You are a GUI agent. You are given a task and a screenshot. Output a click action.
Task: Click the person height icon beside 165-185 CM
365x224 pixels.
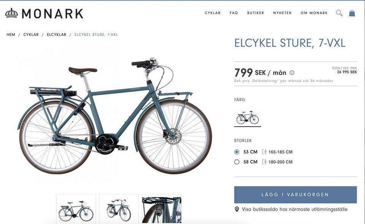264,152
